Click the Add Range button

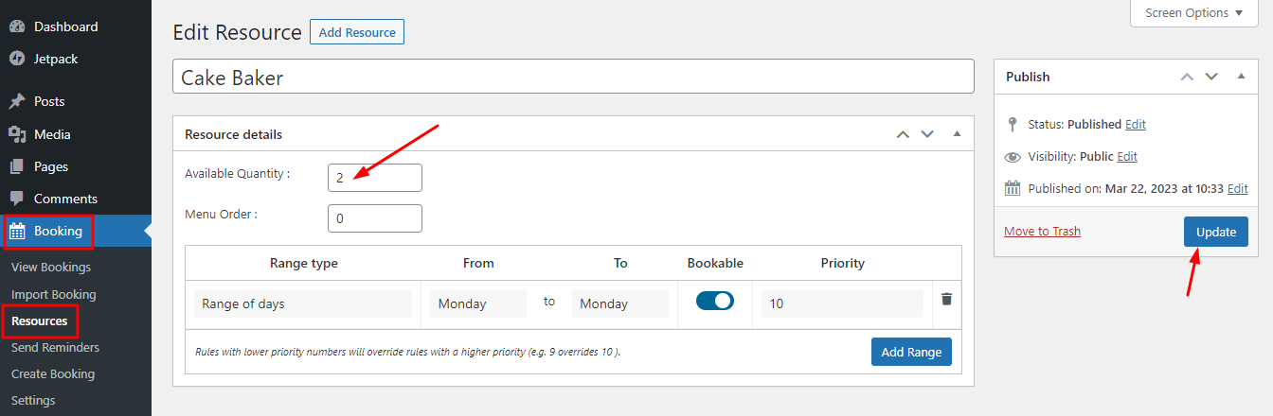click(911, 352)
